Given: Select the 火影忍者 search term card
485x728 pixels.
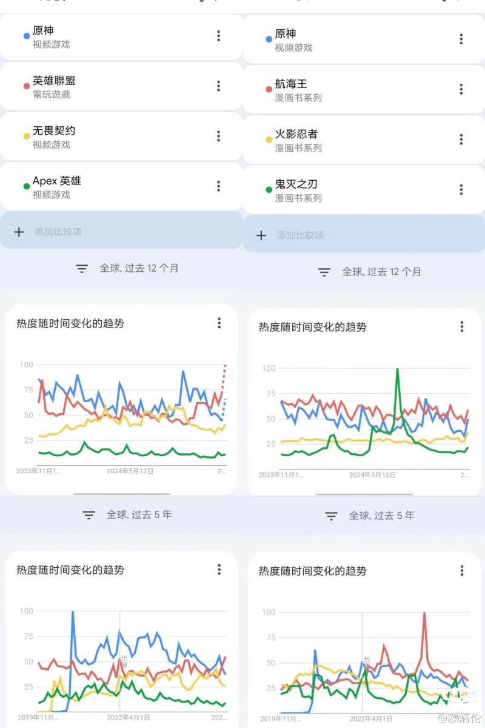Looking at the screenshot, I should [364, 140].
